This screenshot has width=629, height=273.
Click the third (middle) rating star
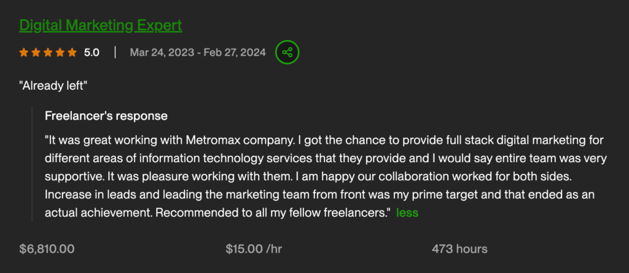point(48,53)
